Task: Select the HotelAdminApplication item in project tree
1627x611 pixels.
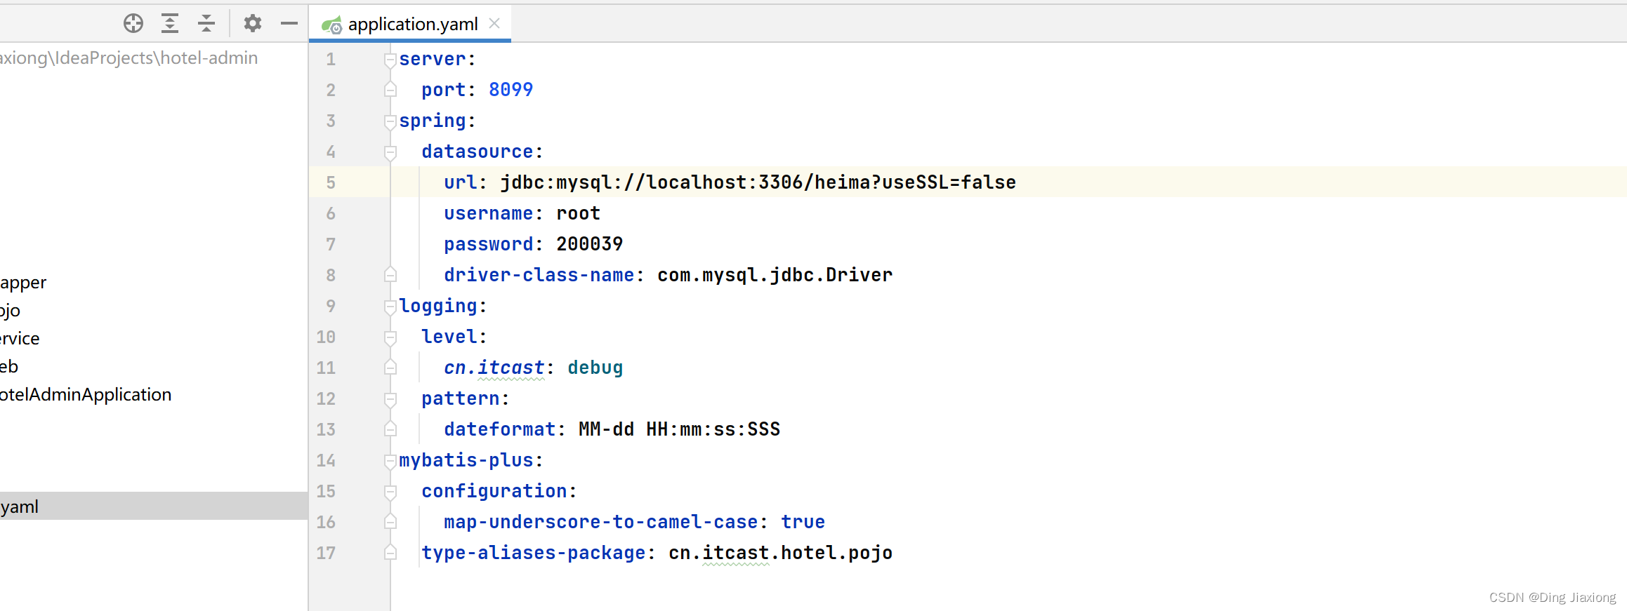Action: tap(86, 394)
